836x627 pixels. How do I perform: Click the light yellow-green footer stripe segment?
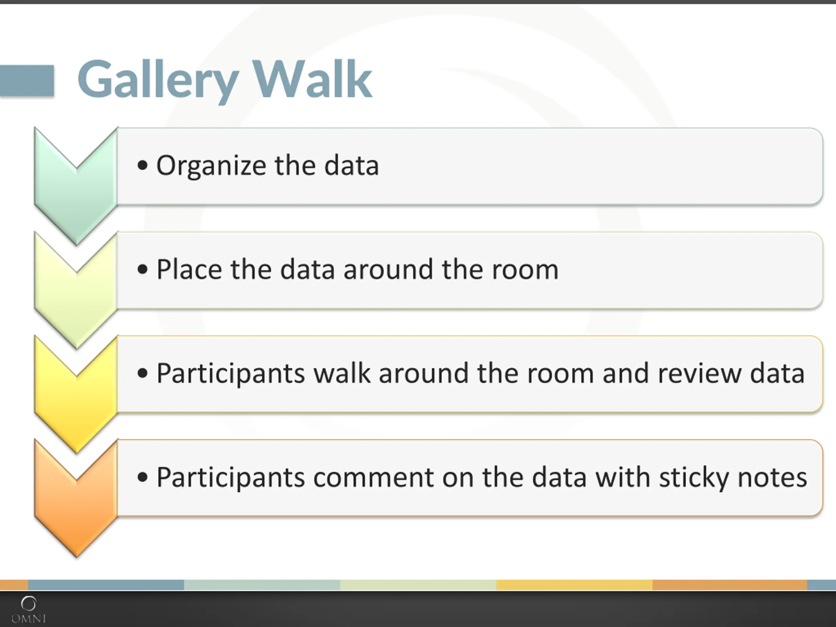418,585
